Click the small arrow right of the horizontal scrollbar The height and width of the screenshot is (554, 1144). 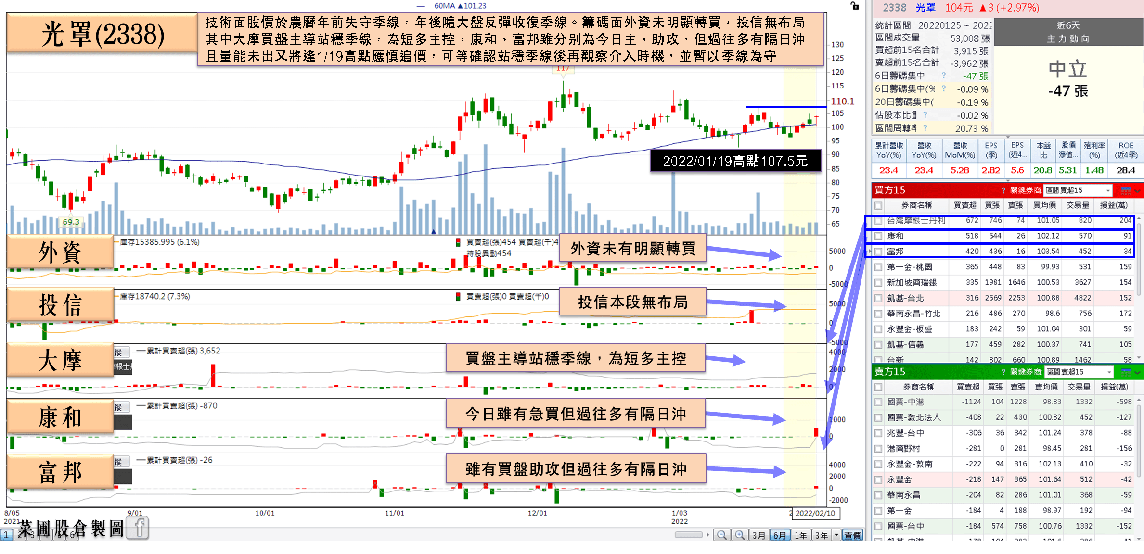click(708, 535)
